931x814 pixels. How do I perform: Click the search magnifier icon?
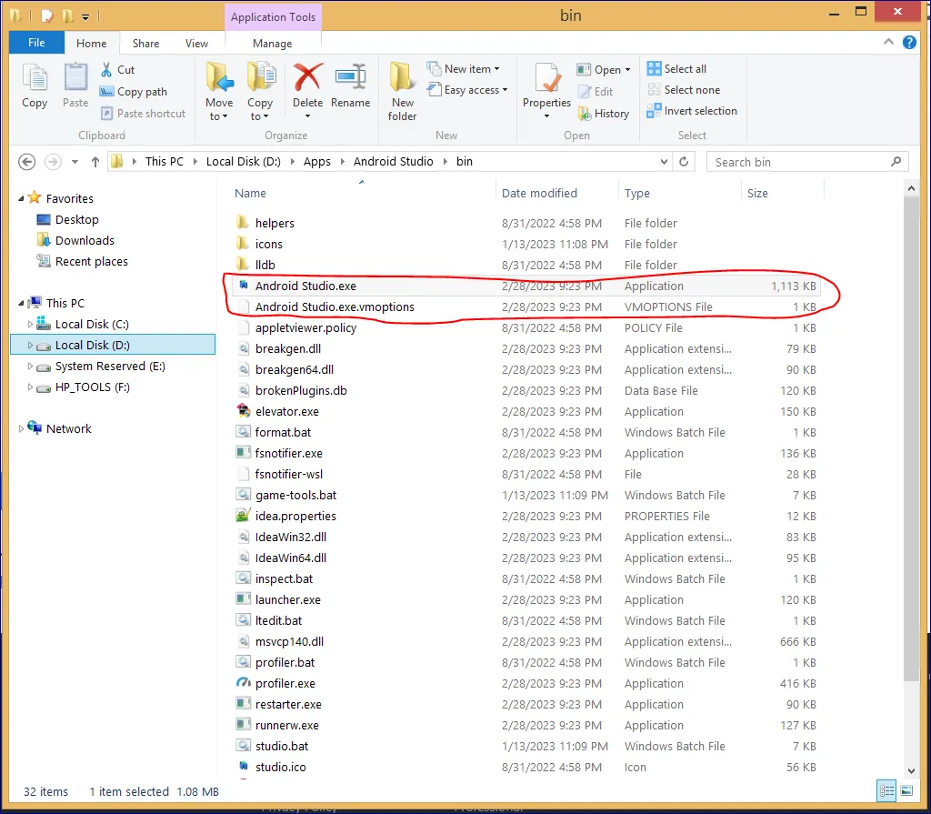[896, 162]
